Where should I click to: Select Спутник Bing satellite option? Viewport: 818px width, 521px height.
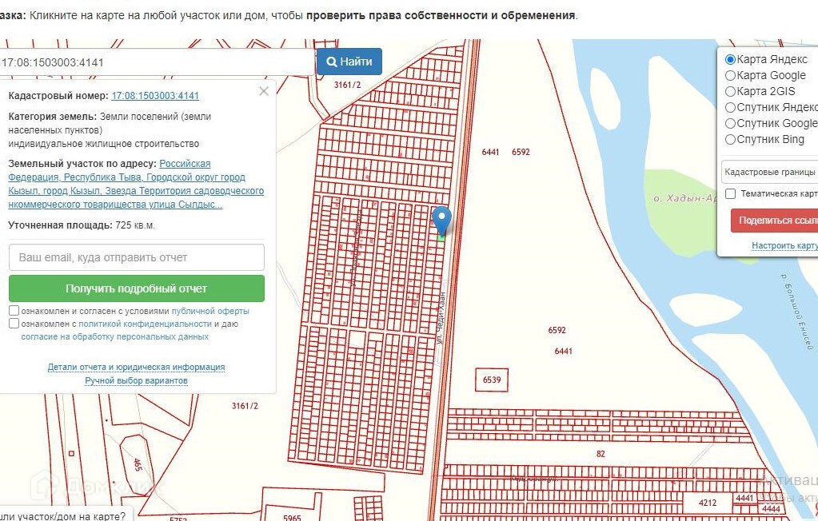(x=730, y=140)
